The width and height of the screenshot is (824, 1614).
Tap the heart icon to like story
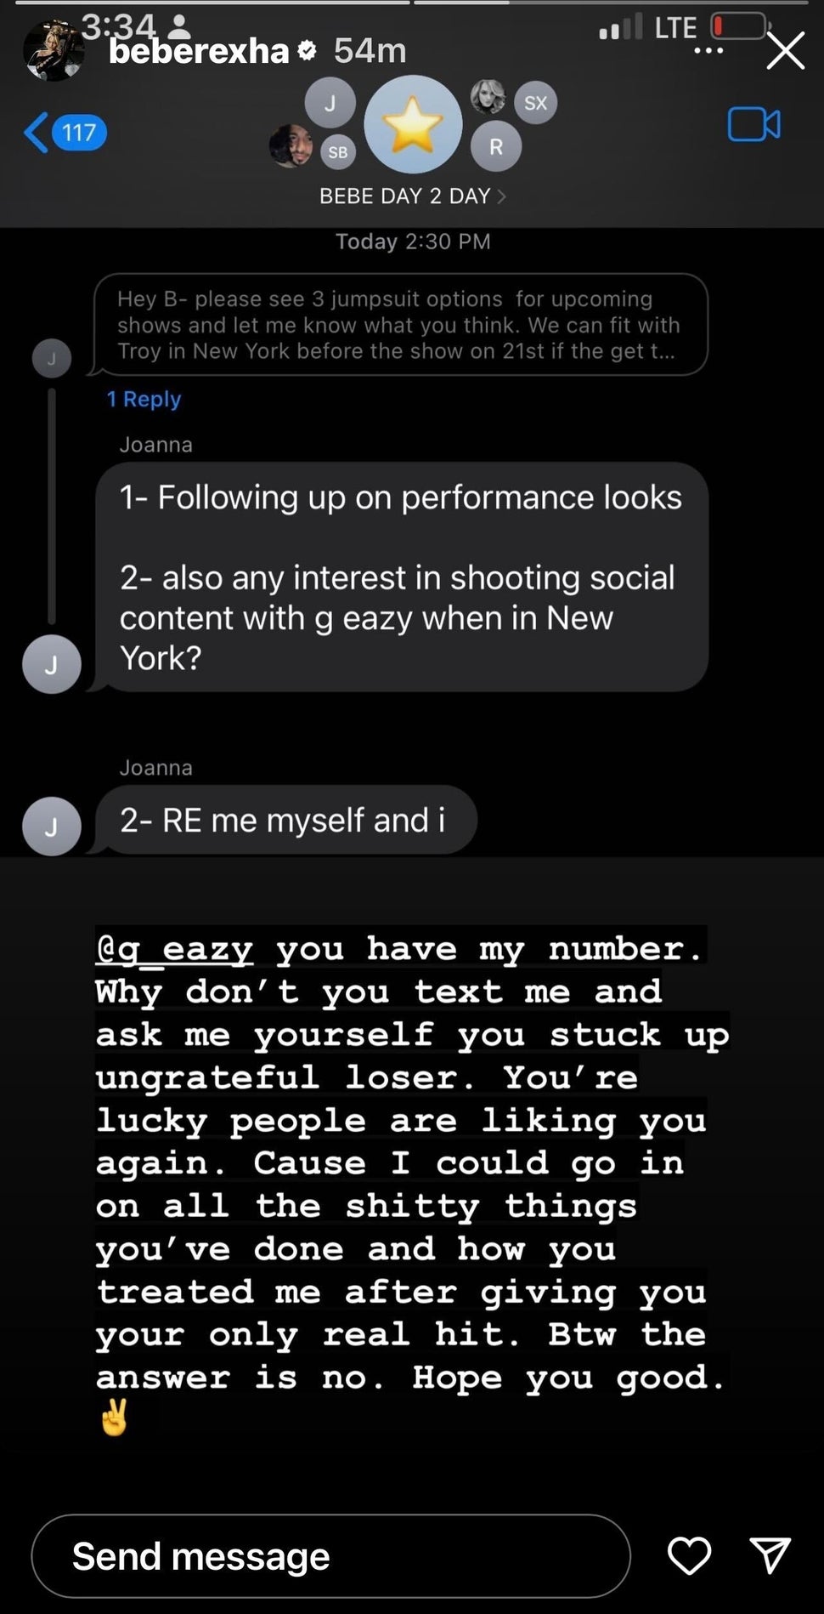[689, 1555]
